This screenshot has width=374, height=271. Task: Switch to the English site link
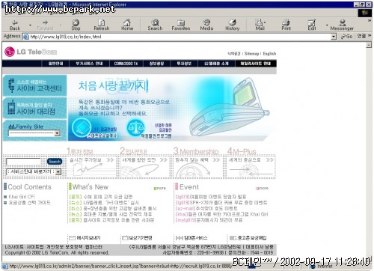269,53
